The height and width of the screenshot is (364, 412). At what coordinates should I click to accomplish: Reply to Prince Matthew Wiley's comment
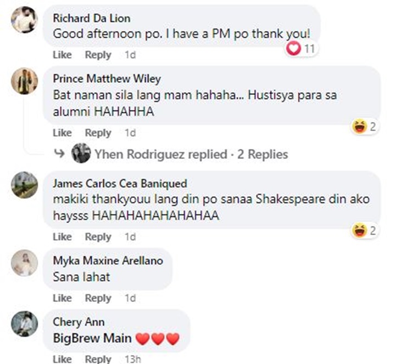(x=98, y=133)
